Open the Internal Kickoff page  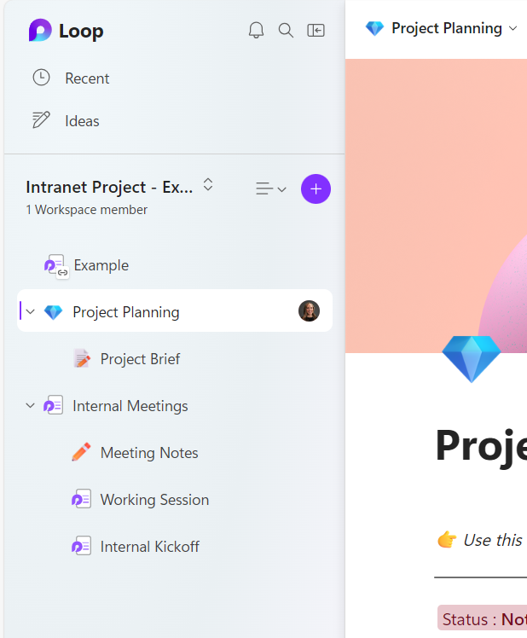tap(149, 547)
